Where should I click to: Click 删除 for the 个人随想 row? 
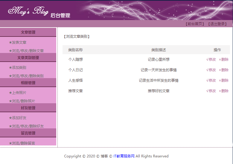coord(224,60)
